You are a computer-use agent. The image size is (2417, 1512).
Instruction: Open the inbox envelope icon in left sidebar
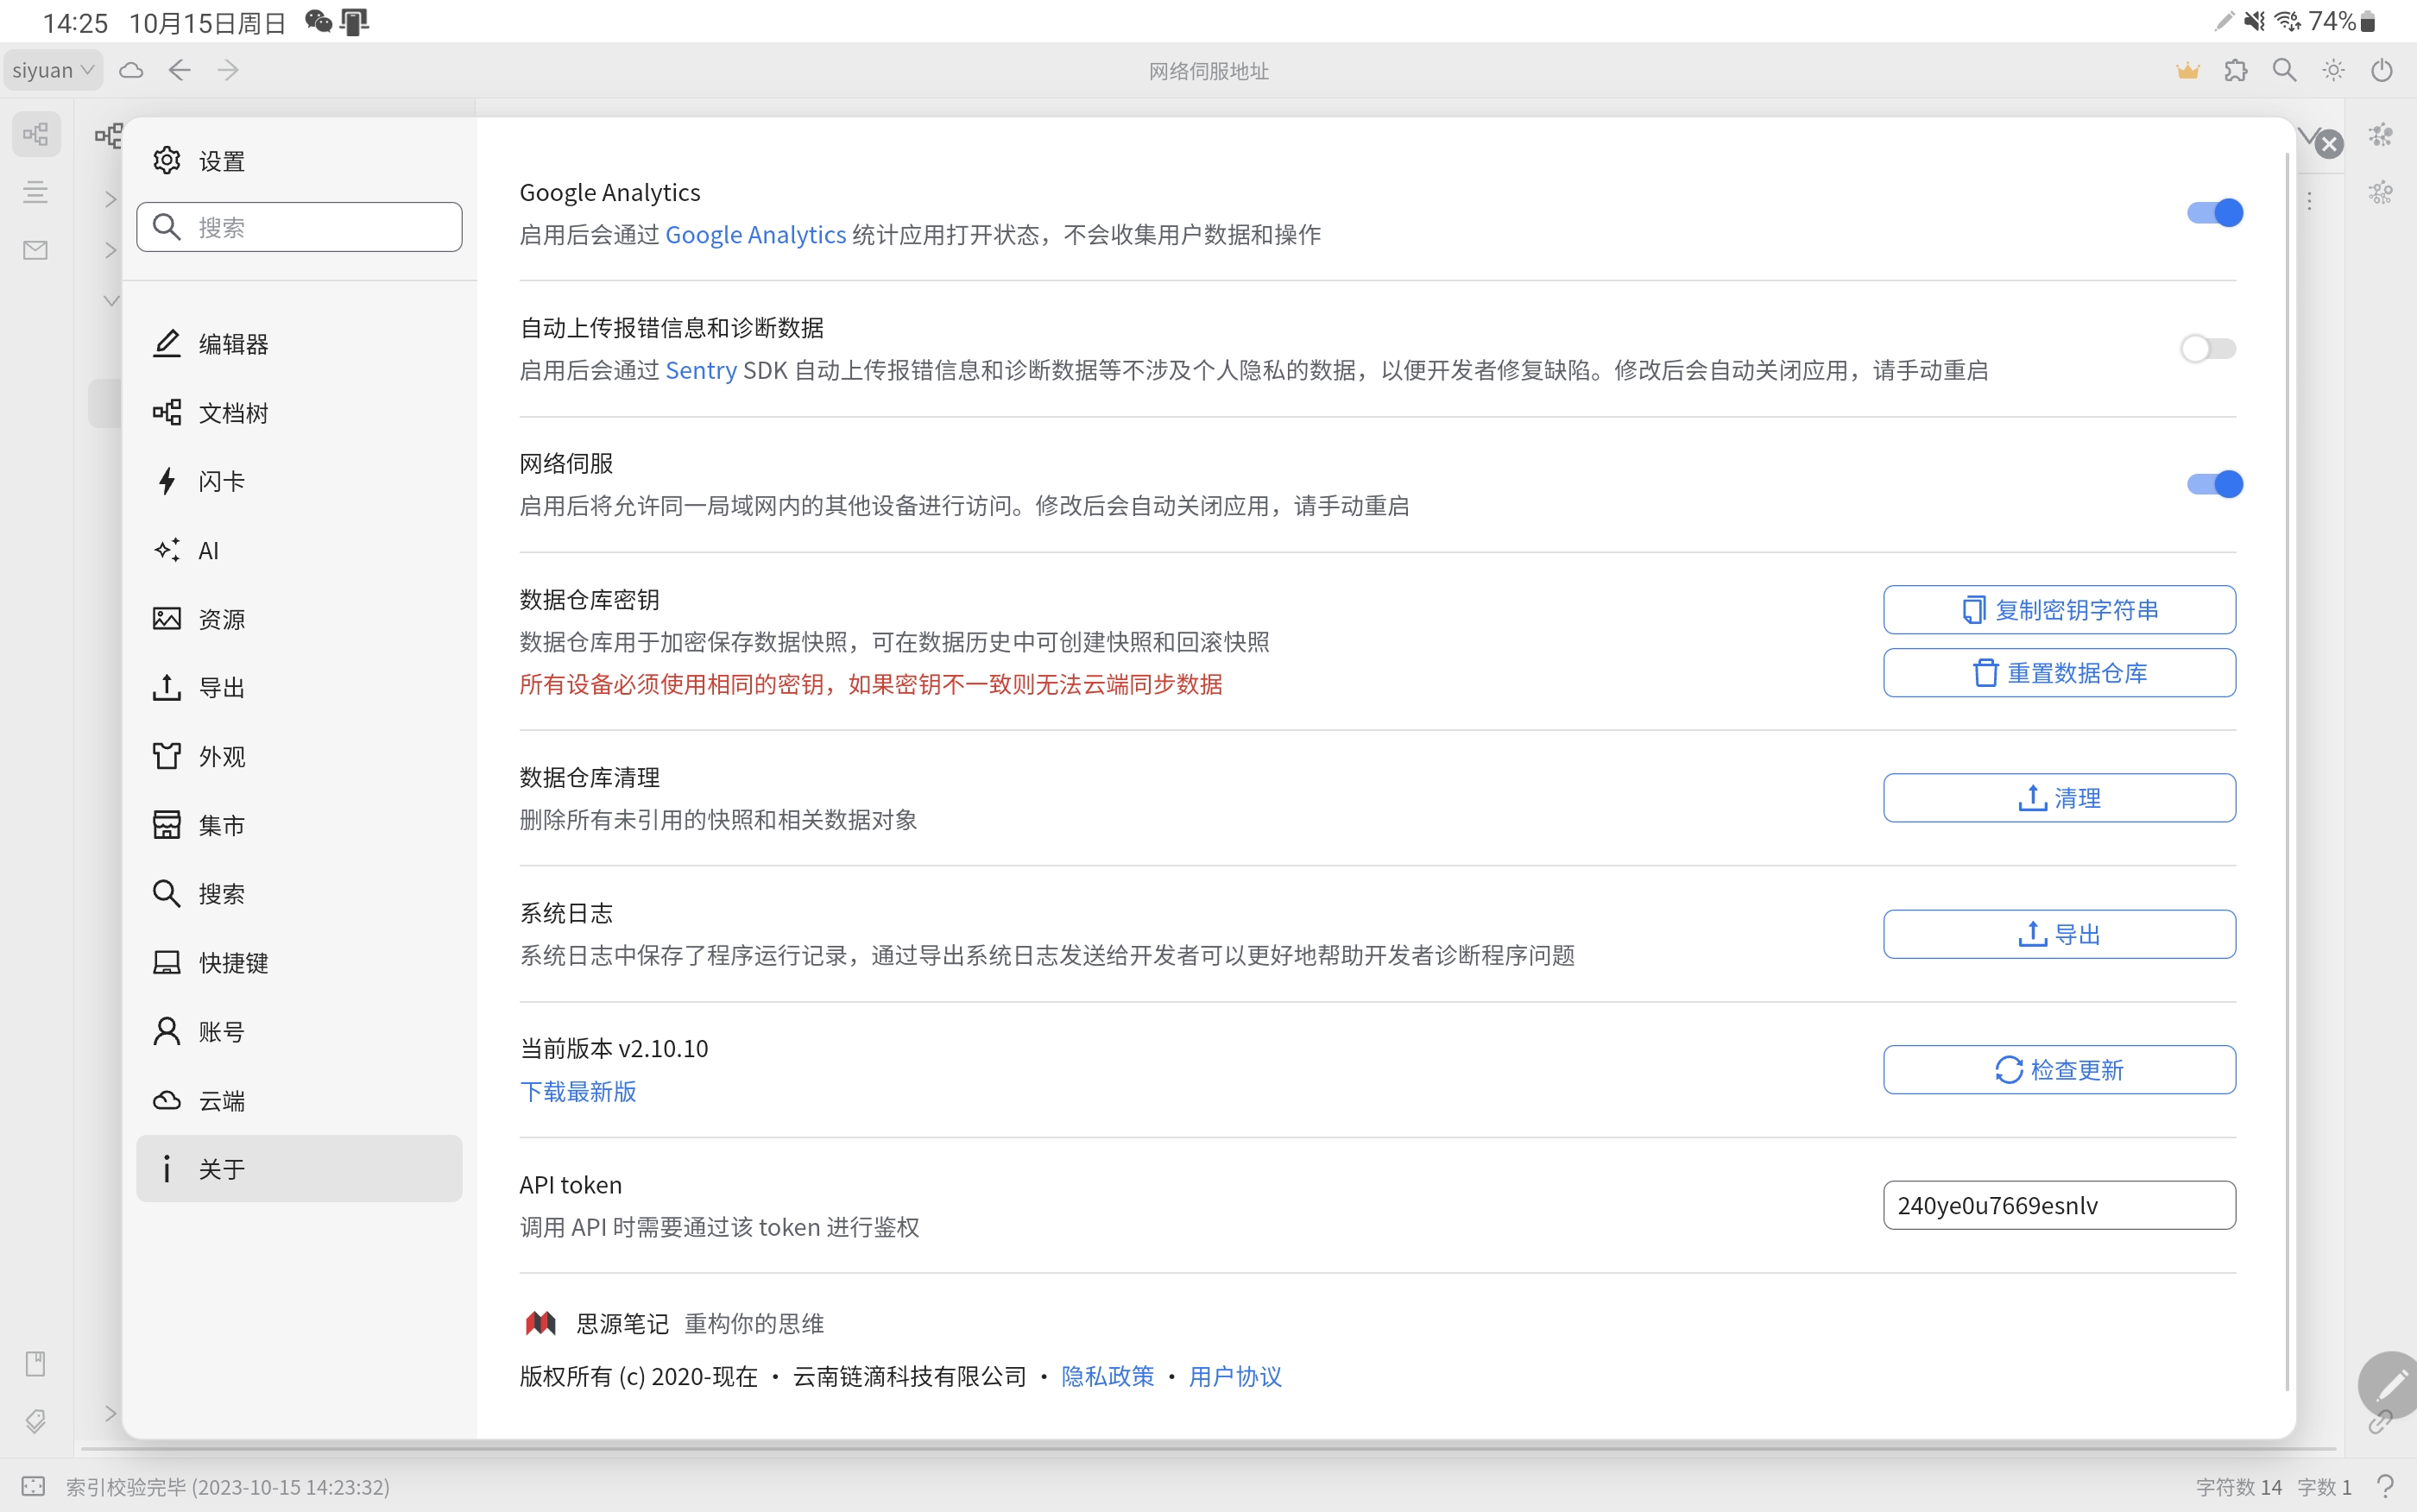click(36, 250)
